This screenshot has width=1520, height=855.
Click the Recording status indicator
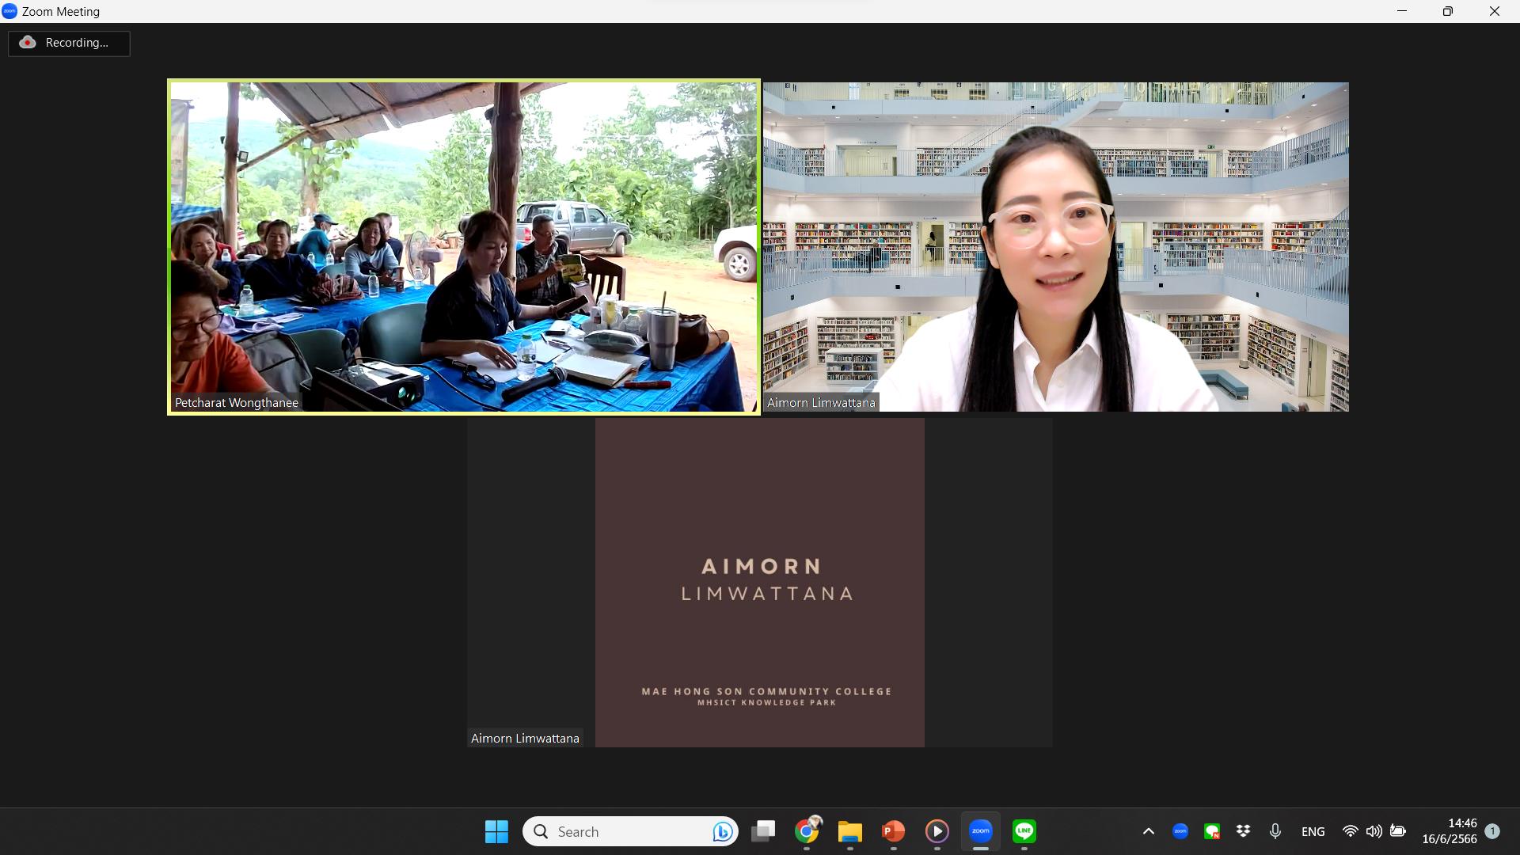pyautogui.click(x=69, y=43)
